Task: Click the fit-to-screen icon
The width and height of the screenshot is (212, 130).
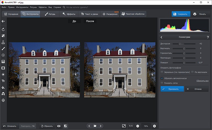Action: [124, 126]
